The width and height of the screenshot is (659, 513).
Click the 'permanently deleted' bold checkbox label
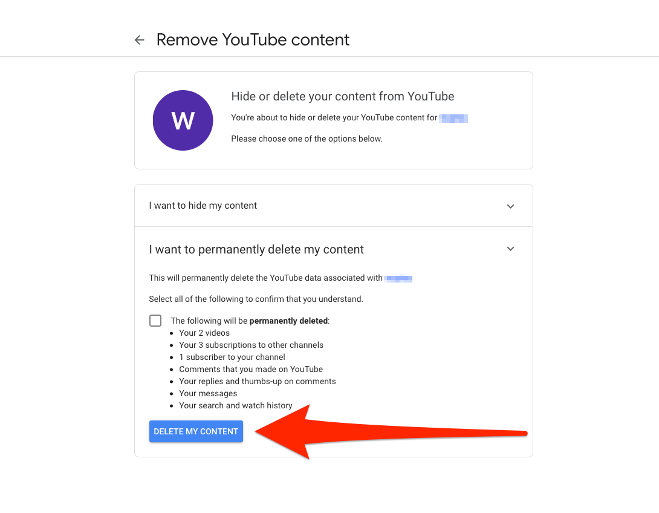[x=289, y=321]
